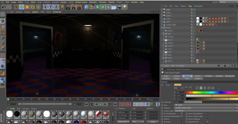
Task: Toggle the No Illumination checkbox
Action: [182, 113]
